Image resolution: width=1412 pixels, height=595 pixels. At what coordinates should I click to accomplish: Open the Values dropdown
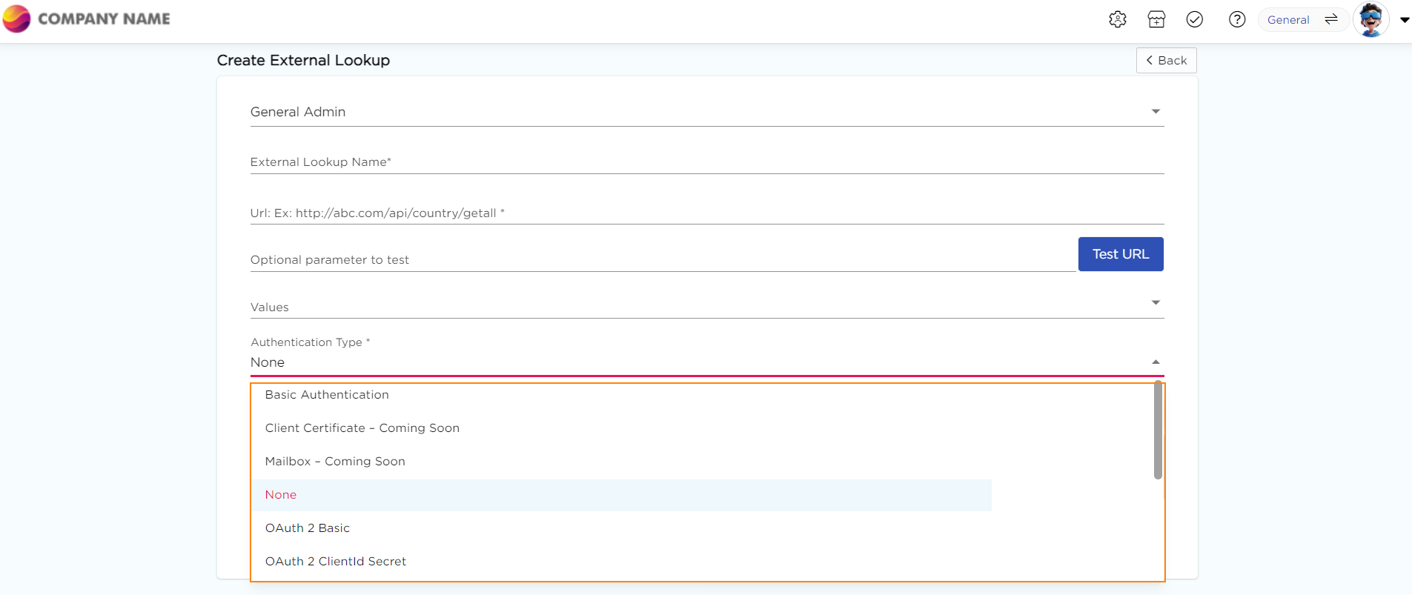[x=1155, y=303]
